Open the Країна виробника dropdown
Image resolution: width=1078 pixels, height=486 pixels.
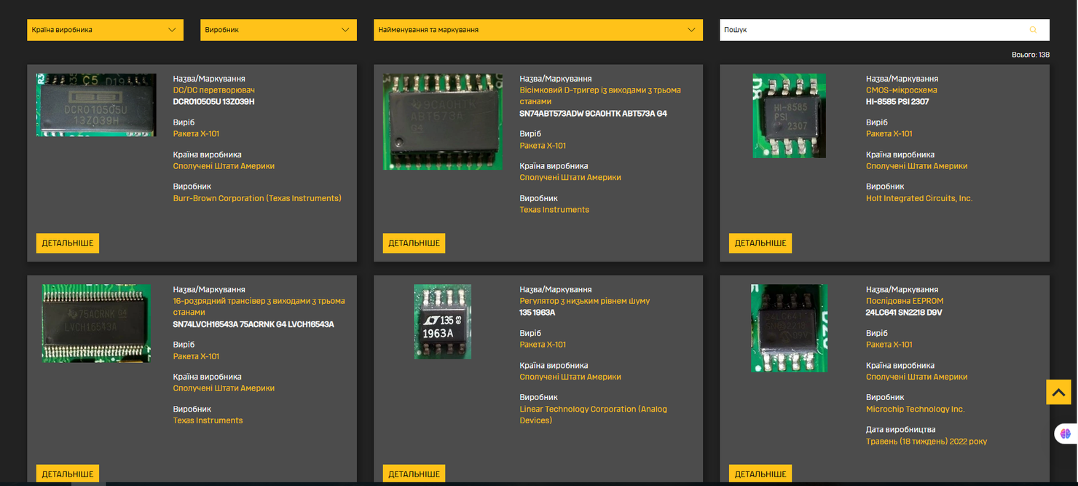[x=105, y=30]
